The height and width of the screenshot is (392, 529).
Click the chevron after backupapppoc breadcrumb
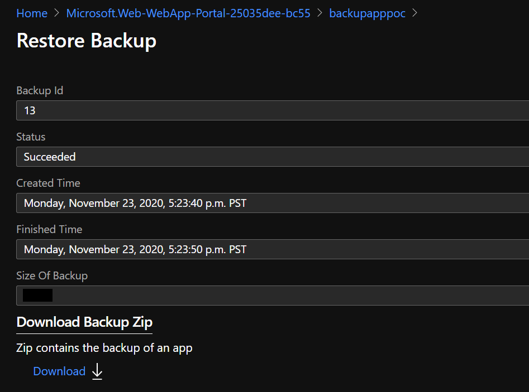pos(414,13)
